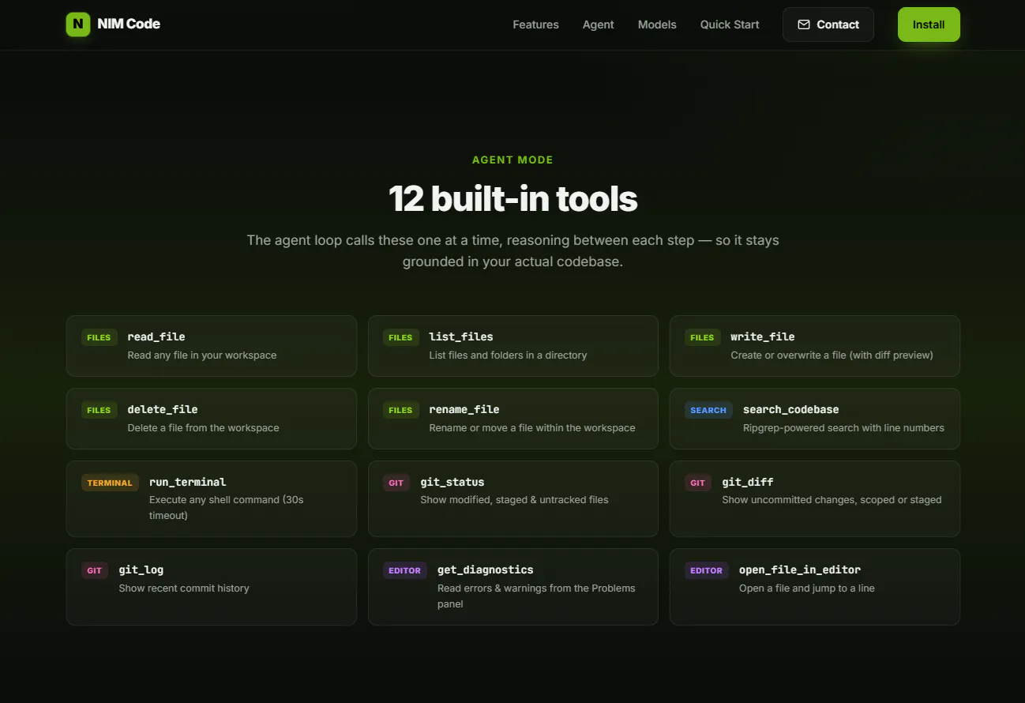Click the get_diagnostics tool name

point(486,570)
